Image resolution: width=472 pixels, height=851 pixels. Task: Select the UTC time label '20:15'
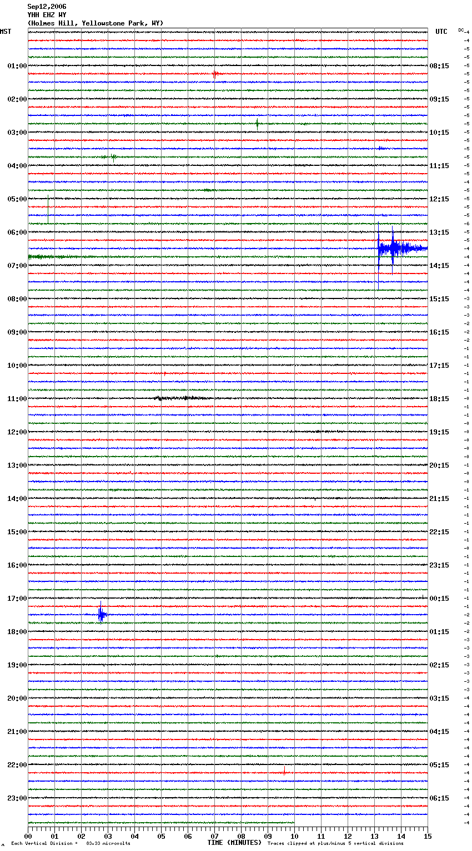[x=439, y=465]
